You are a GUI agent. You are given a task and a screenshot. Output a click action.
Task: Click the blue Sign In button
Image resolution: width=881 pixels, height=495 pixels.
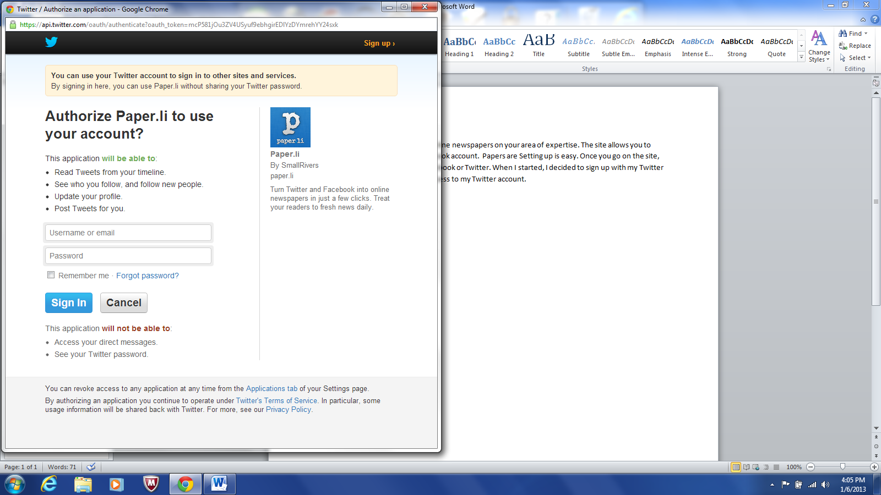coord(69,302)
